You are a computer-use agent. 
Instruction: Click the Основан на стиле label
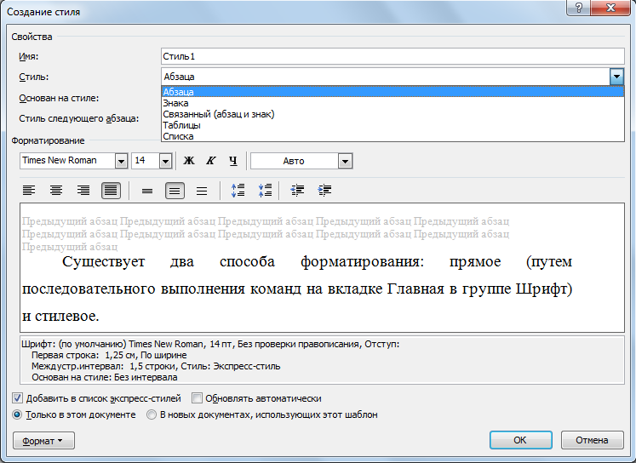coord(59,98)
